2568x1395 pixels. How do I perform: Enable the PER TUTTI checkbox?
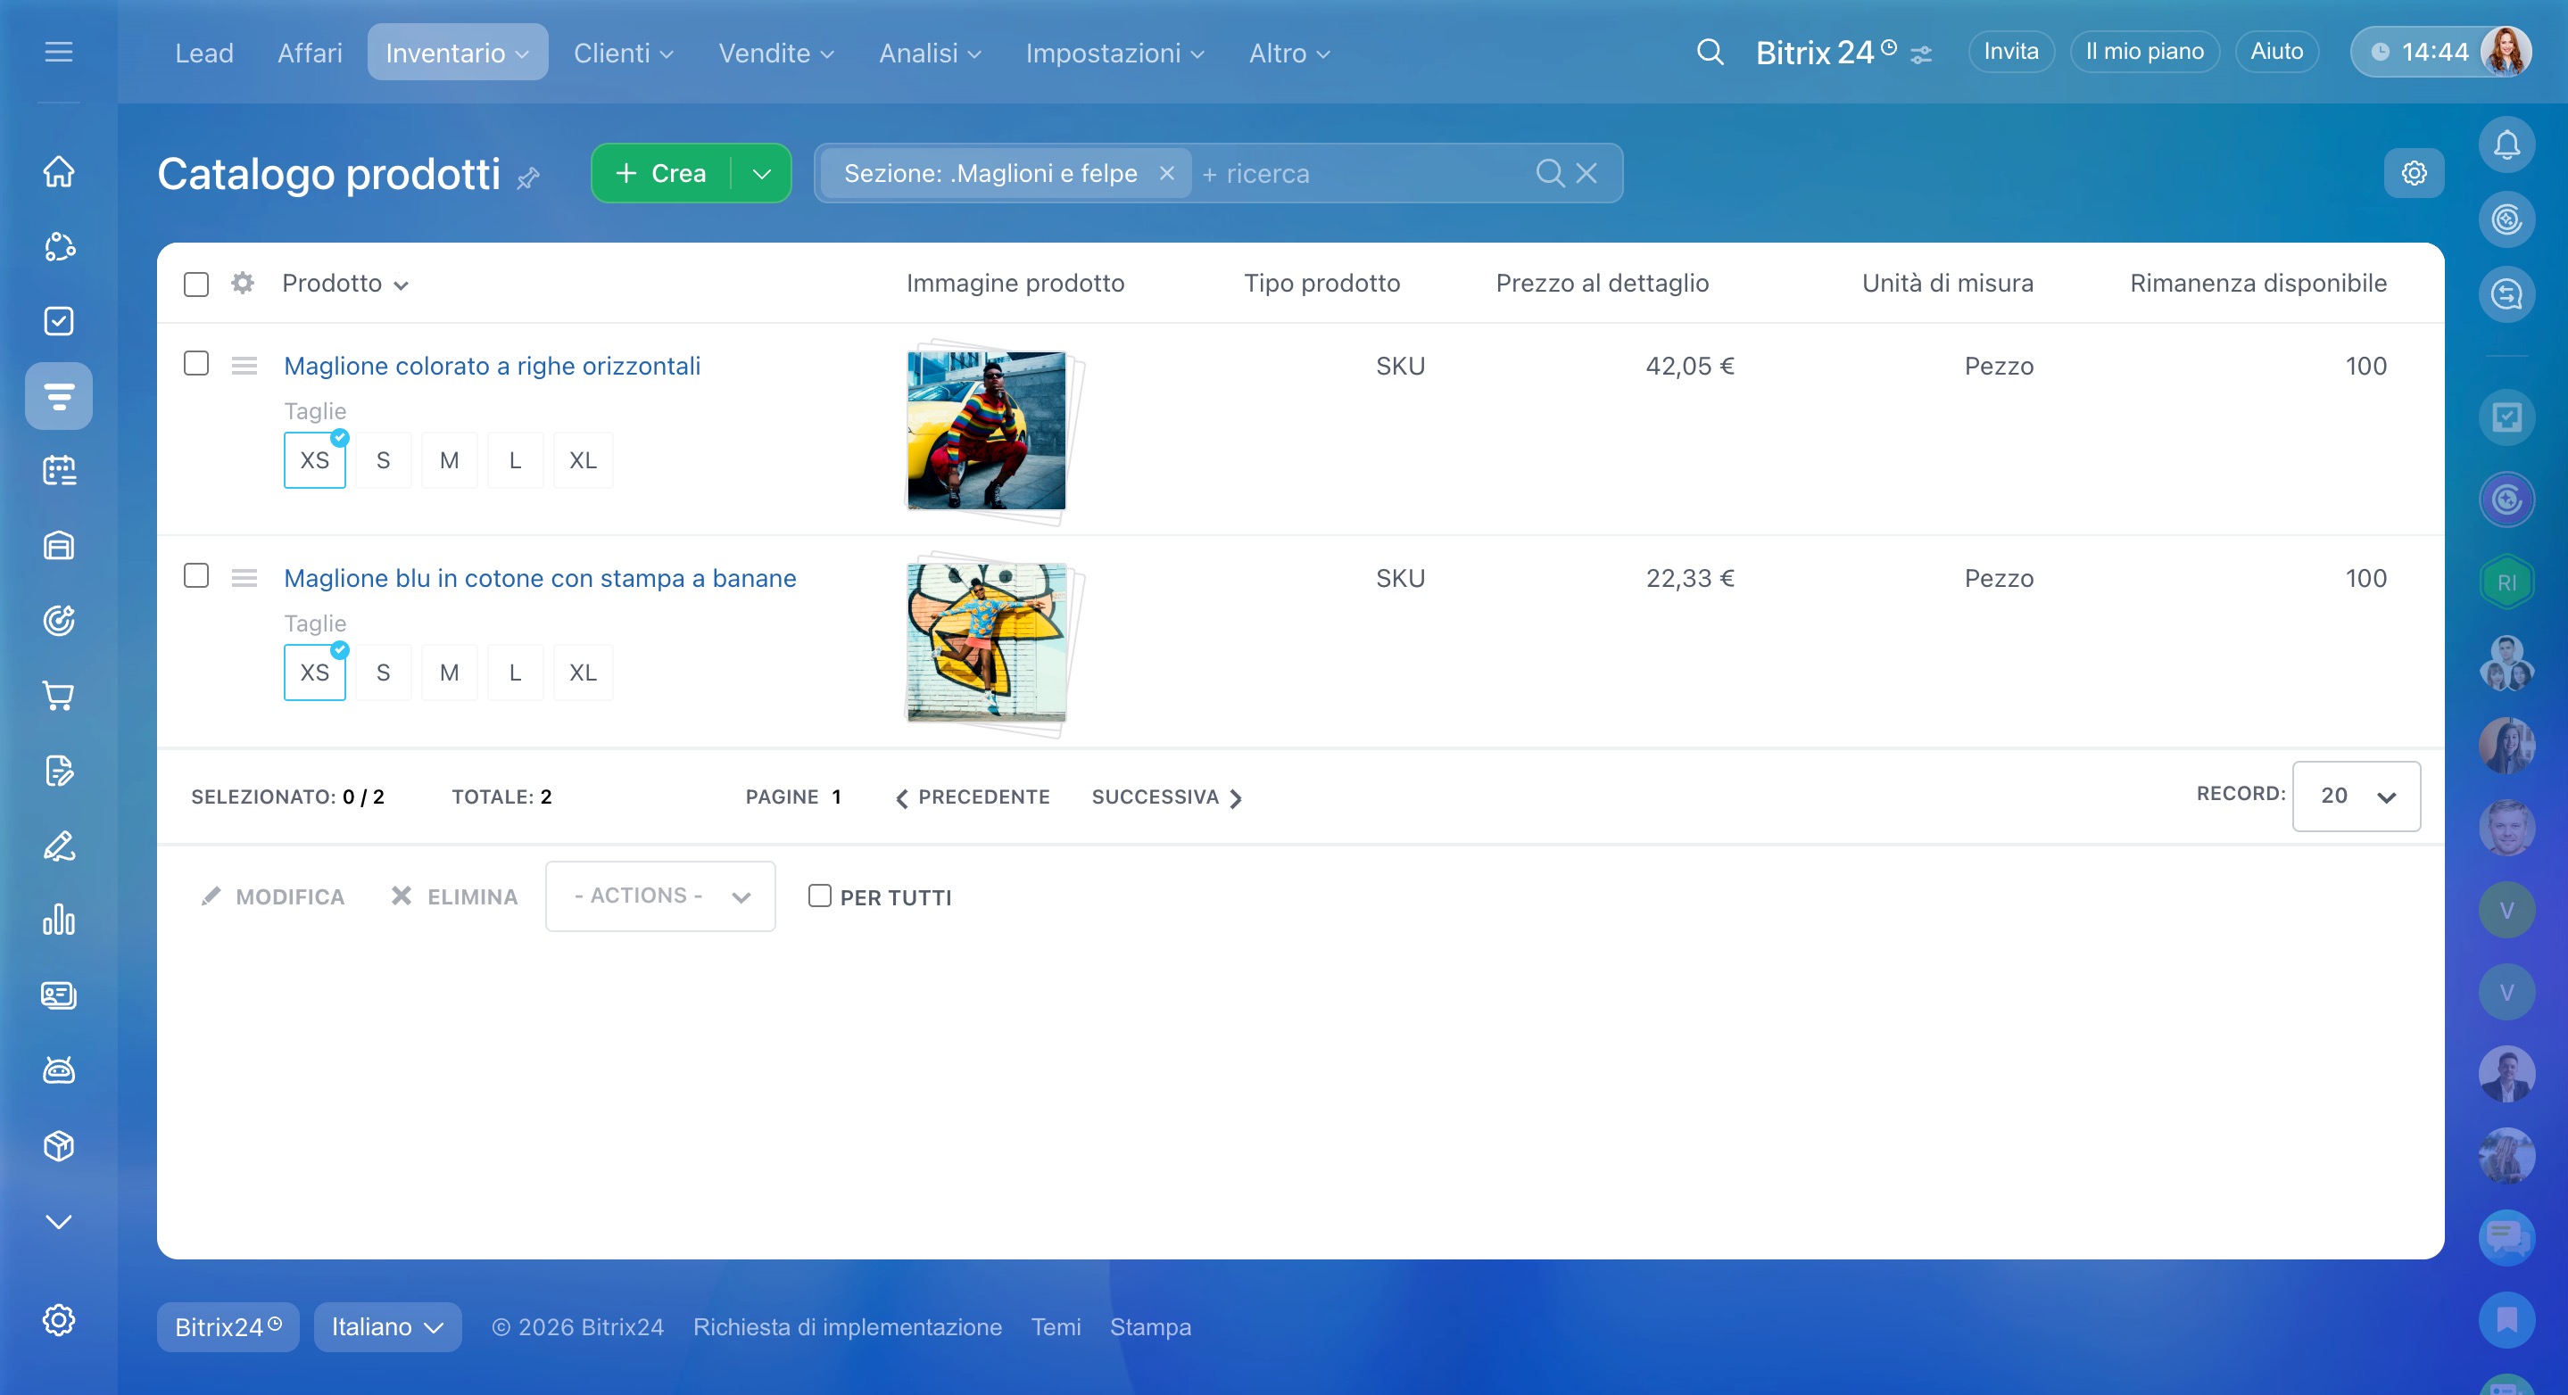point(819,896)
